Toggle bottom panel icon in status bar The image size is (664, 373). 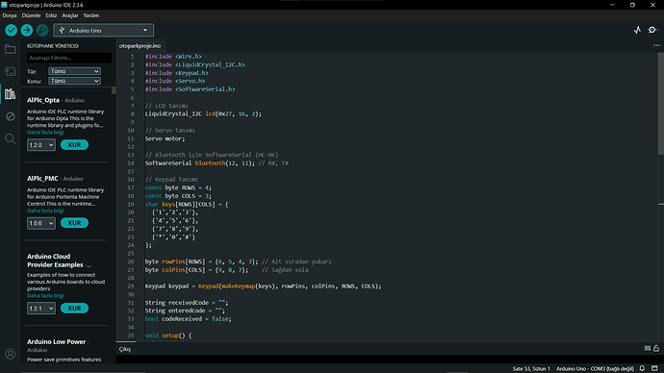click(654, 368)
